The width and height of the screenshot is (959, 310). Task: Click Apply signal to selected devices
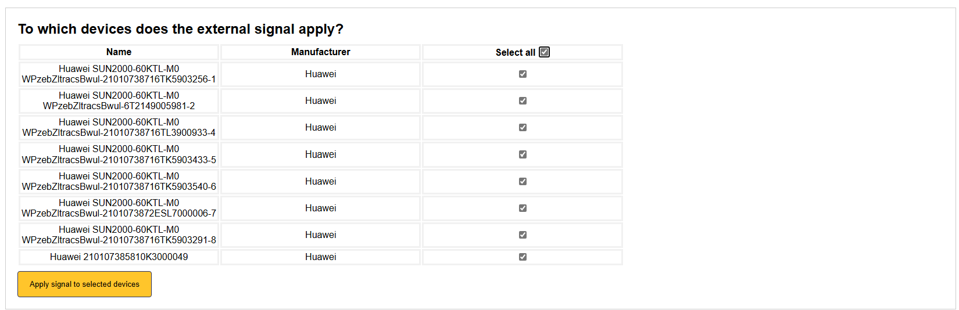tap(84, 284)
